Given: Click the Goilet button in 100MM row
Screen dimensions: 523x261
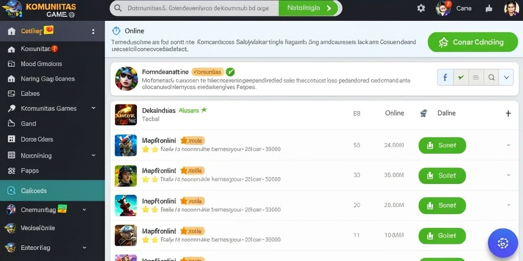Looking at the screenshot, I should 442,236.
